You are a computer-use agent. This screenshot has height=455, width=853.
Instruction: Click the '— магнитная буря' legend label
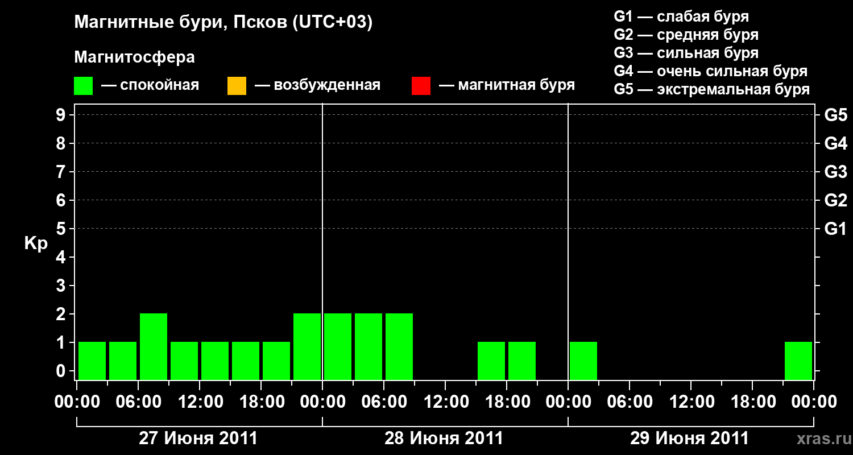(507, 85)
